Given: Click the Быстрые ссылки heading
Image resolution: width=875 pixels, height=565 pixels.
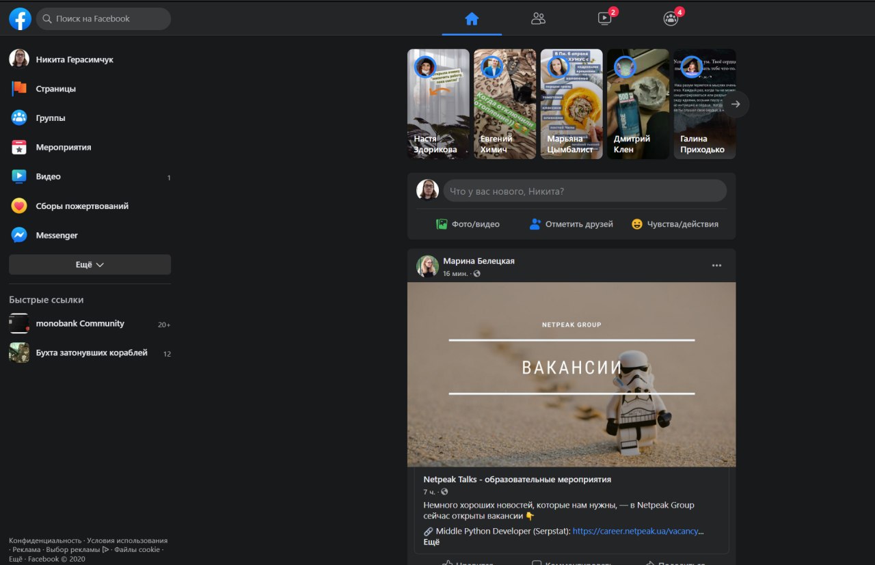Looking at the screenshot, I should (x=46, y=300).
